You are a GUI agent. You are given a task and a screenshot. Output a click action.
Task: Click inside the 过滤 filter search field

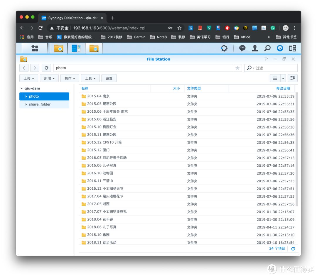click(x=273, y=68)
